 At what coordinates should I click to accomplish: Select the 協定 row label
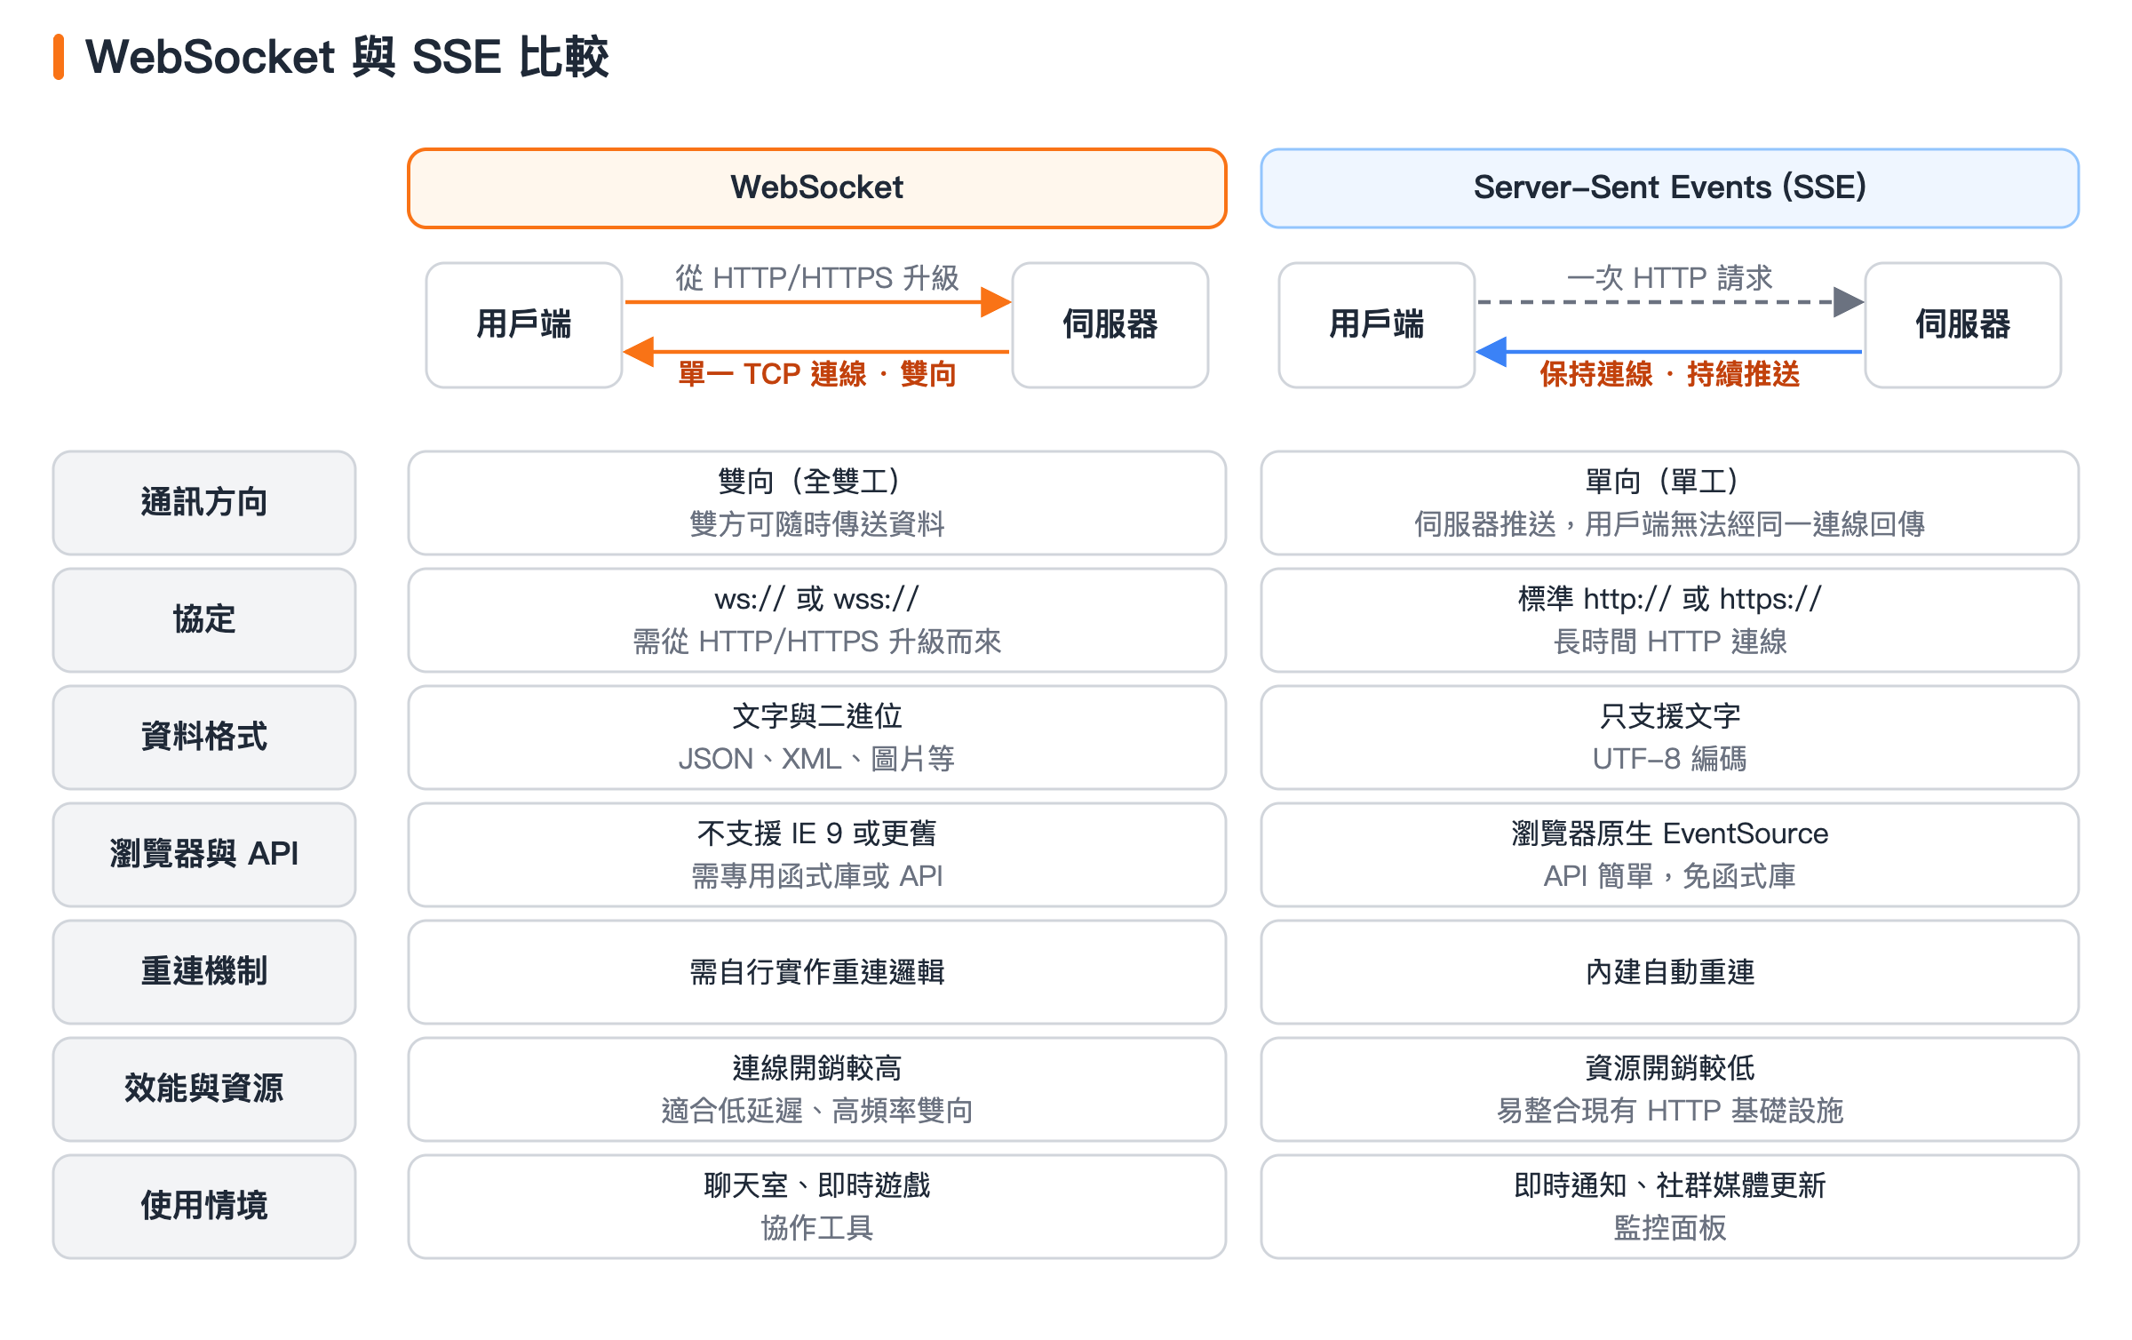204,620
